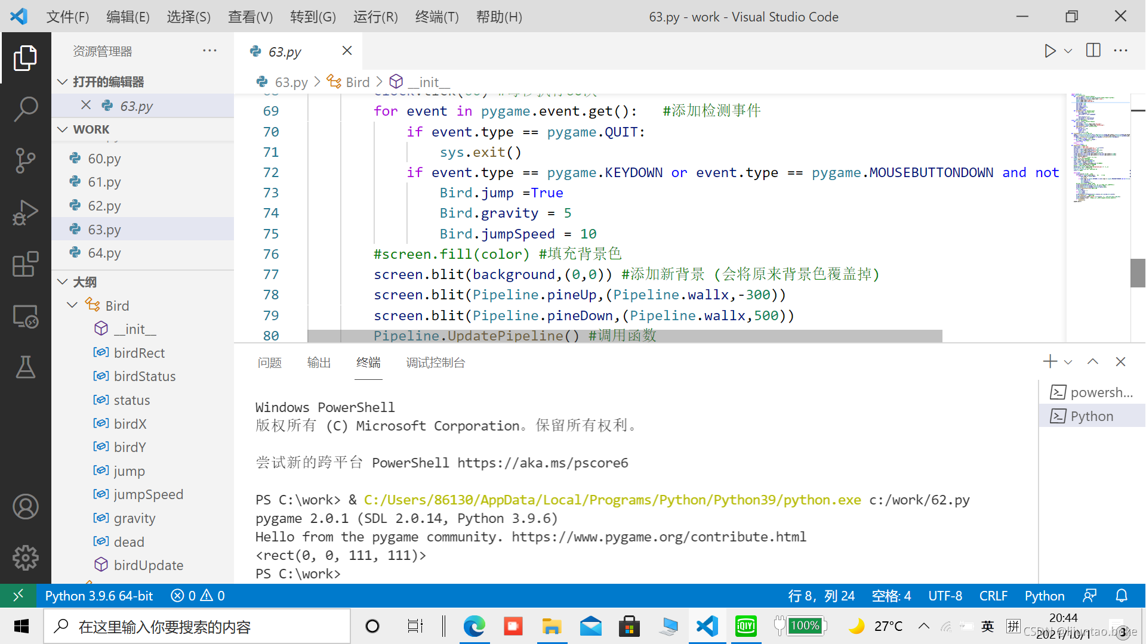The height and width of the screenshot is (644, 1146).
Task: Open the Accounts menu
Action: [x=26, y=506]
